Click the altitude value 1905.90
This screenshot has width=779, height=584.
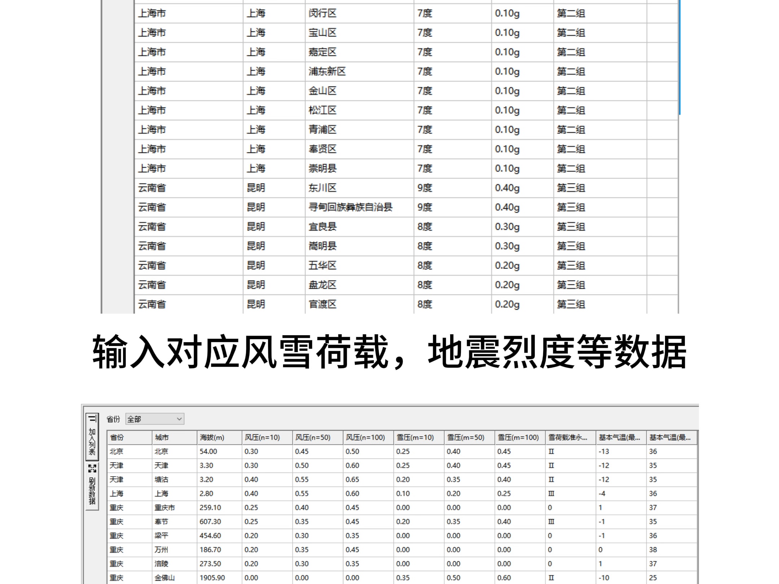[212, 578]
